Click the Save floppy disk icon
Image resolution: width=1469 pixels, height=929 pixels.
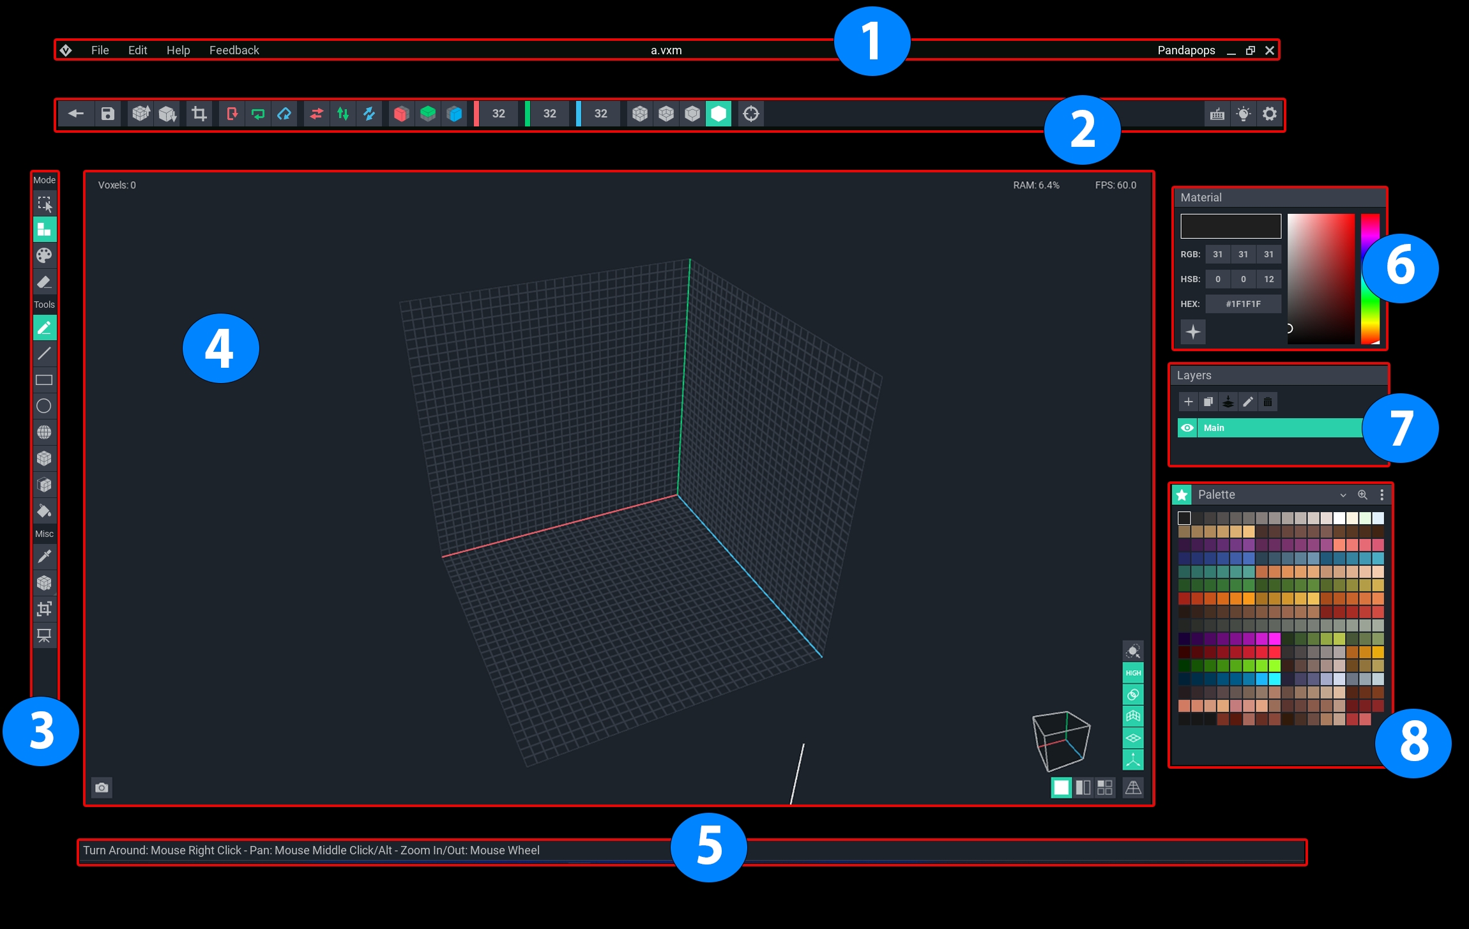108,114
